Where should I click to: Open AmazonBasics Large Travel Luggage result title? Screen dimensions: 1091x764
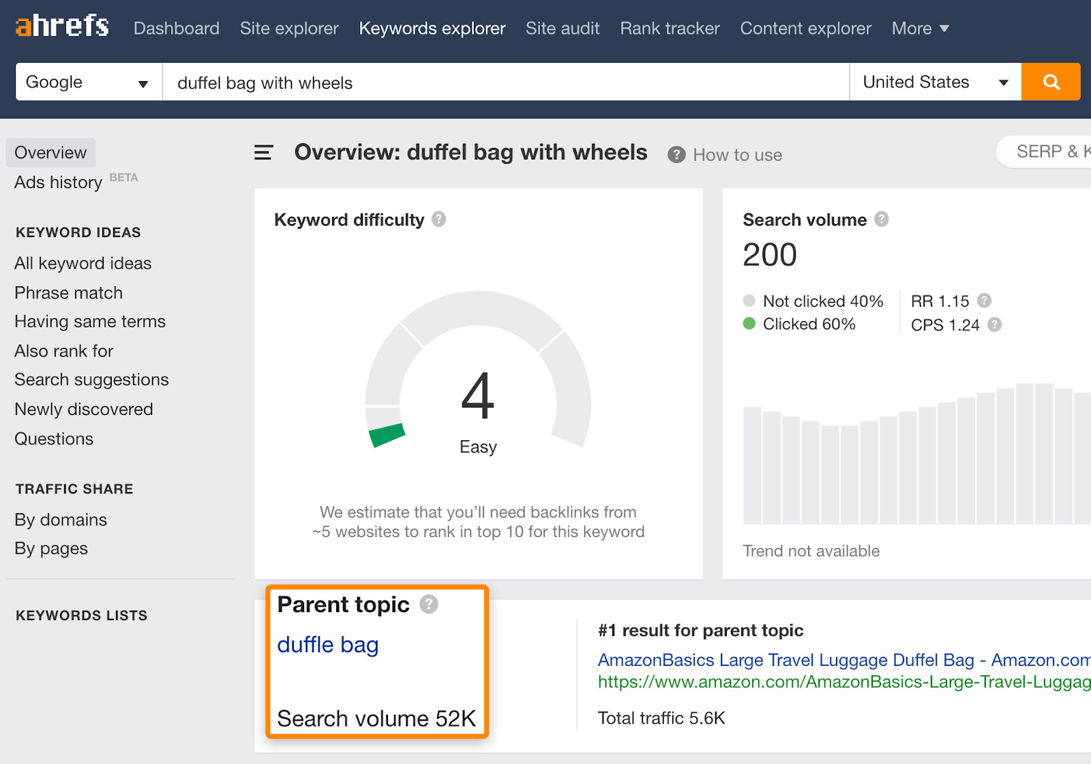(x=844, y=660)
